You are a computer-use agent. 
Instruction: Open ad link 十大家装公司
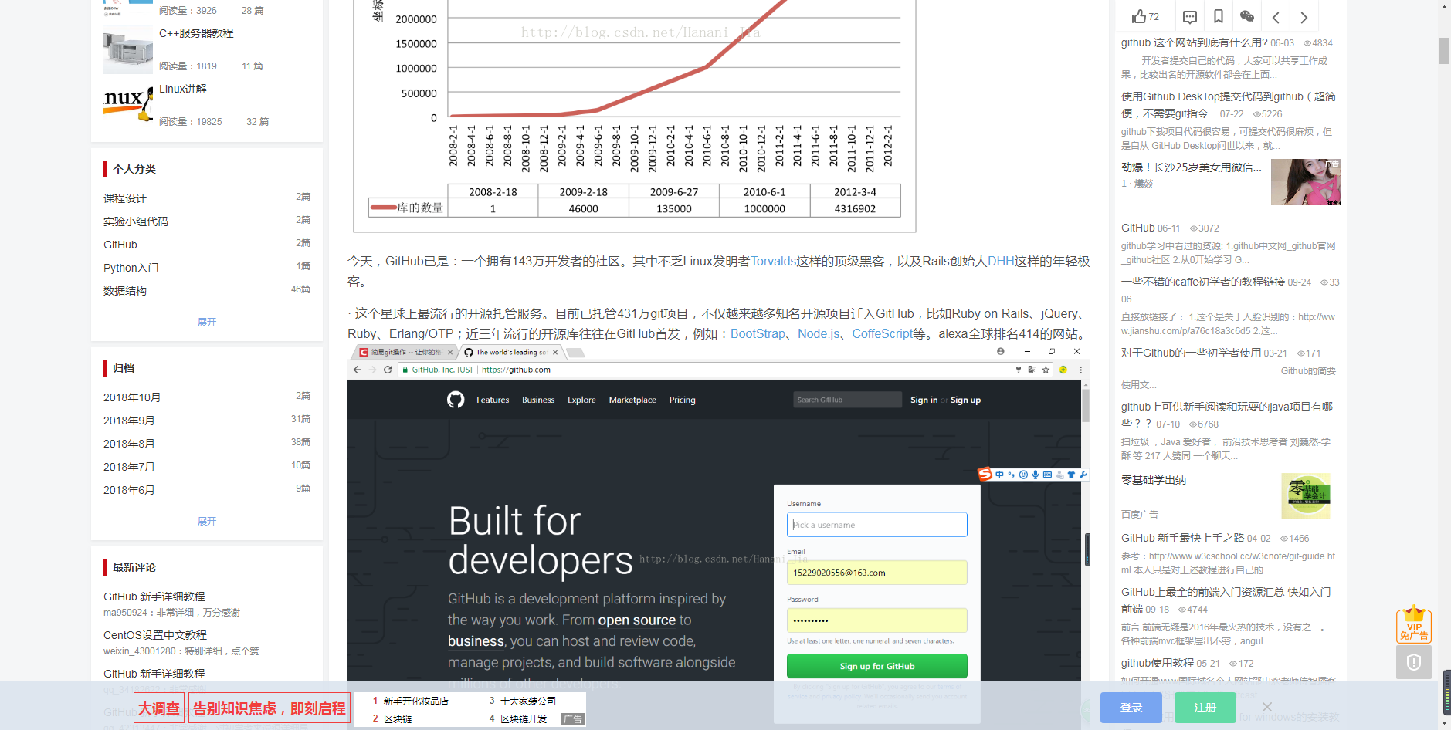click(527, 701)
